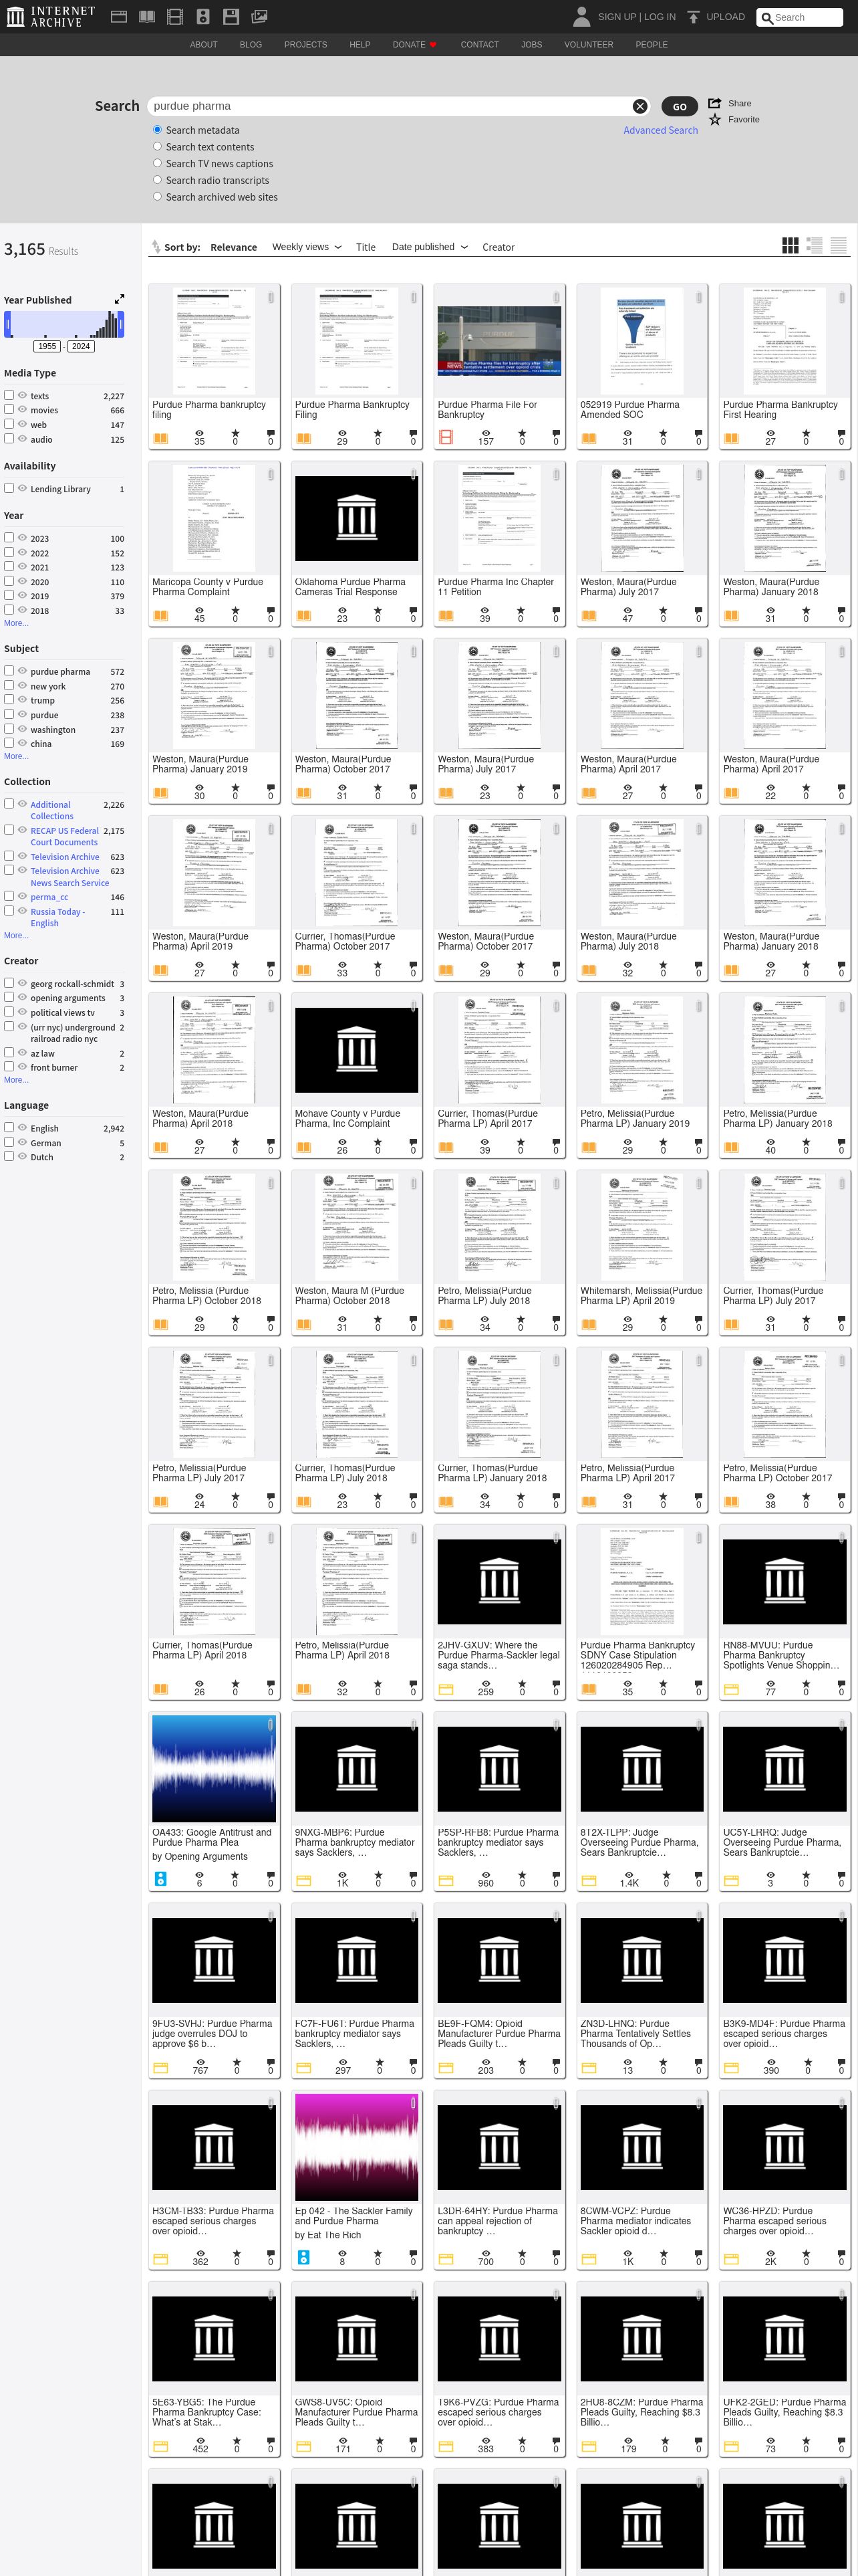Open the Software (floppy disk) icon in top bar
The height and width of the screenshot is (2576, 858).
click(x=231, y=16)
